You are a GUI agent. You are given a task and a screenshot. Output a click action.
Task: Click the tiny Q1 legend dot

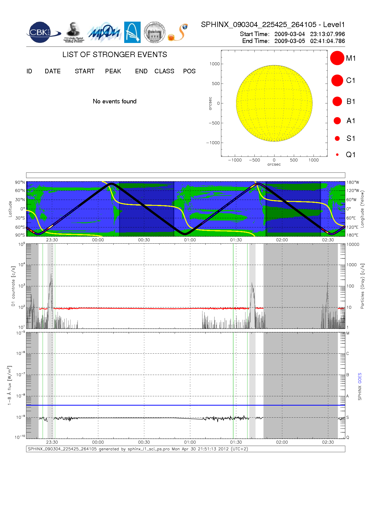tap(337, 155)
